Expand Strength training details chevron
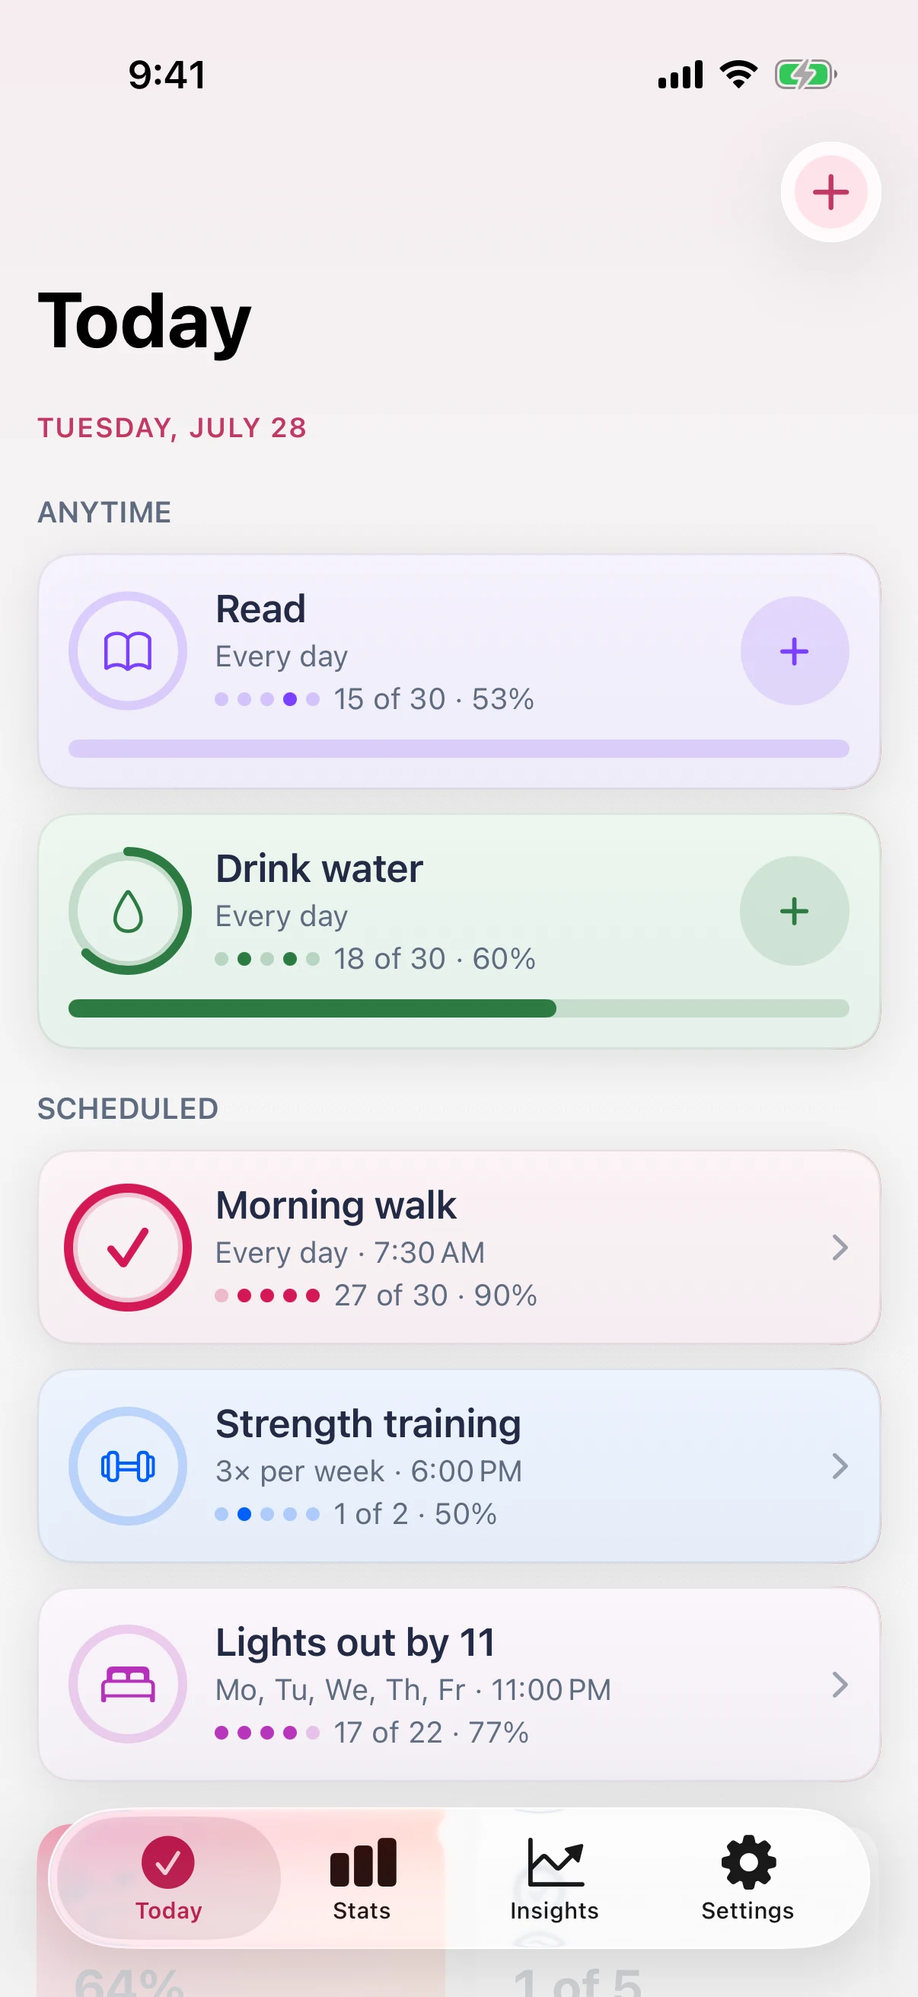The image size is (918, 1997). coord(840,1466)
